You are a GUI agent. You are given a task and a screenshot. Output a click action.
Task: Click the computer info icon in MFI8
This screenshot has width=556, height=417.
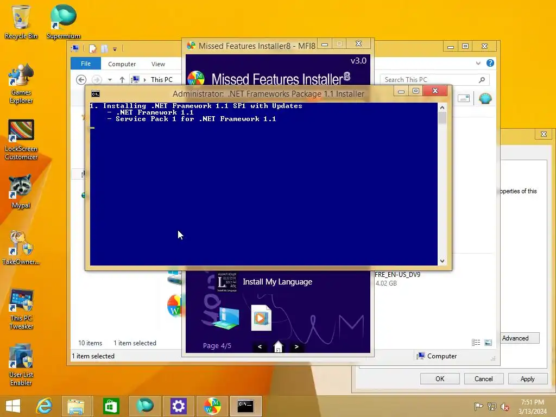[x=225, y=318]
